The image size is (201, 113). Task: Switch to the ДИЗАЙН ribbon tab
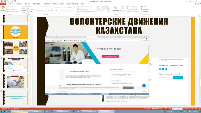[x=27, y=4]
